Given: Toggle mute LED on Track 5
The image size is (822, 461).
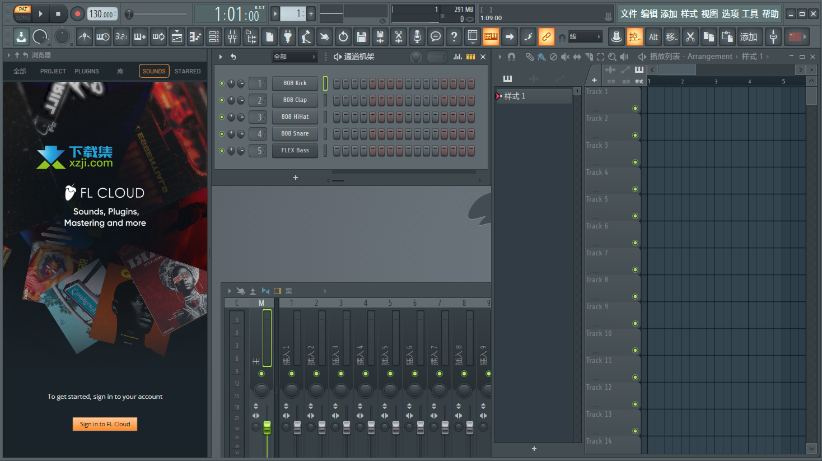Looking at the screenshot, I should pos(635,216).
